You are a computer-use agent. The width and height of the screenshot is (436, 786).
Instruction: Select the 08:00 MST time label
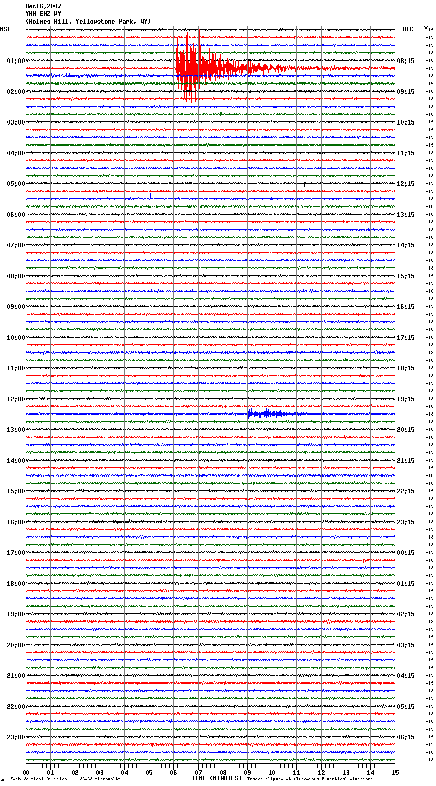click(15, 276)
